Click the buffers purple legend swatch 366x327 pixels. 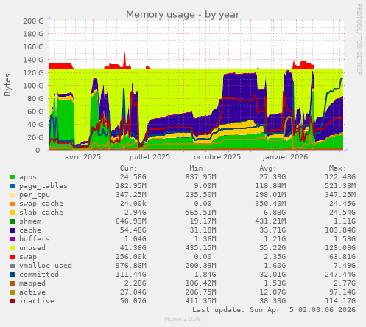tap(13, 239)
